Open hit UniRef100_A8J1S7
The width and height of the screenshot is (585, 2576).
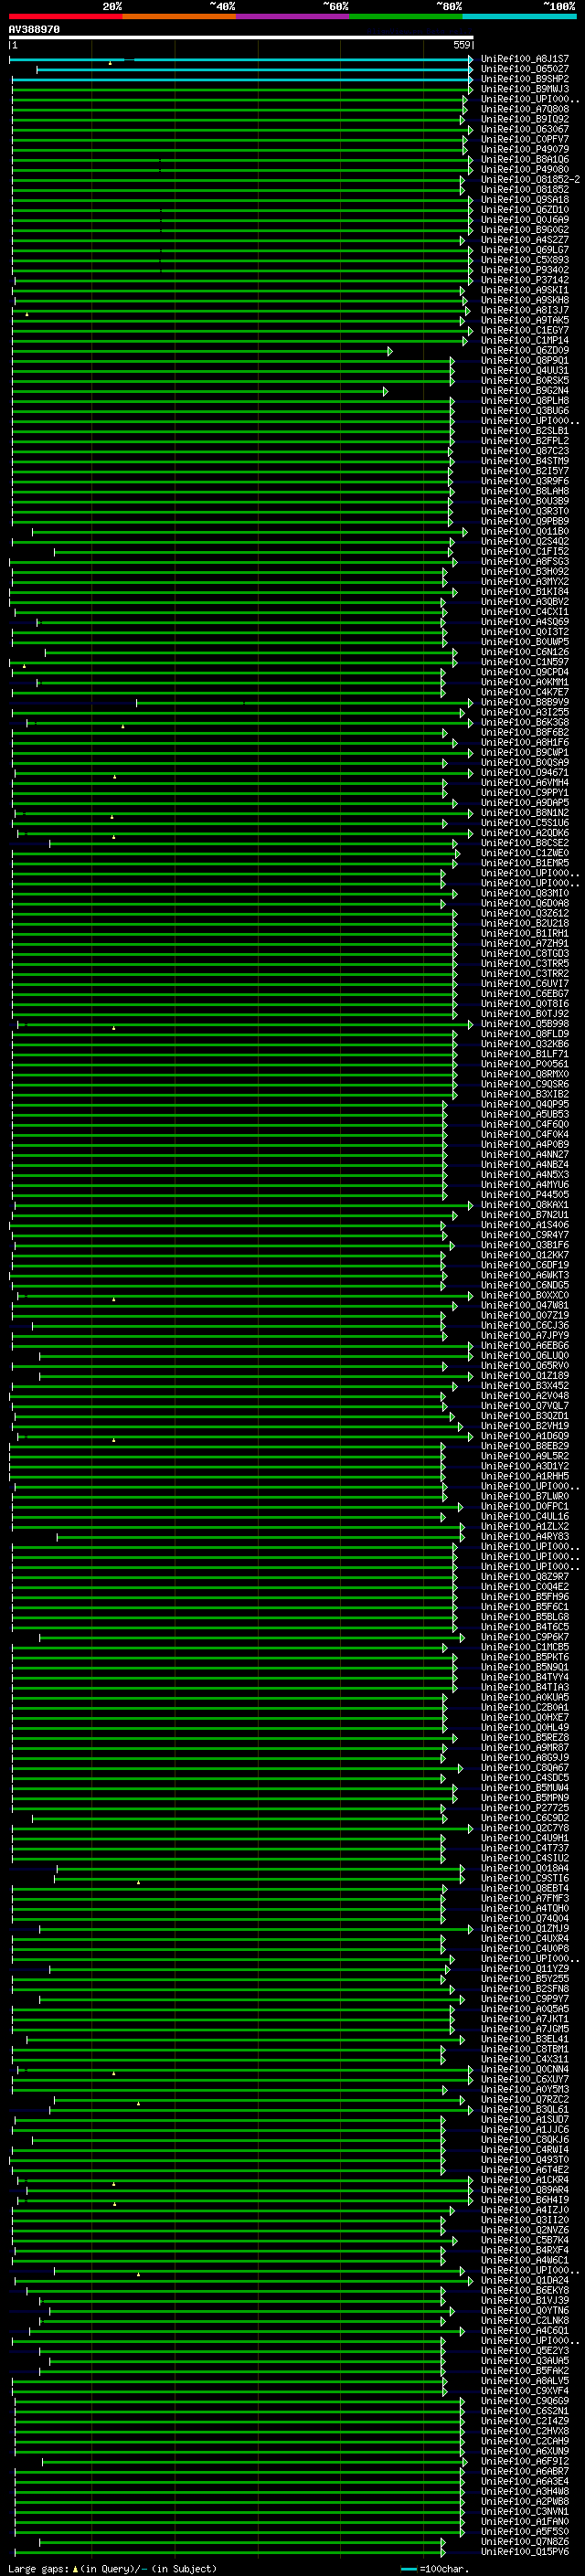click(525, 59)
